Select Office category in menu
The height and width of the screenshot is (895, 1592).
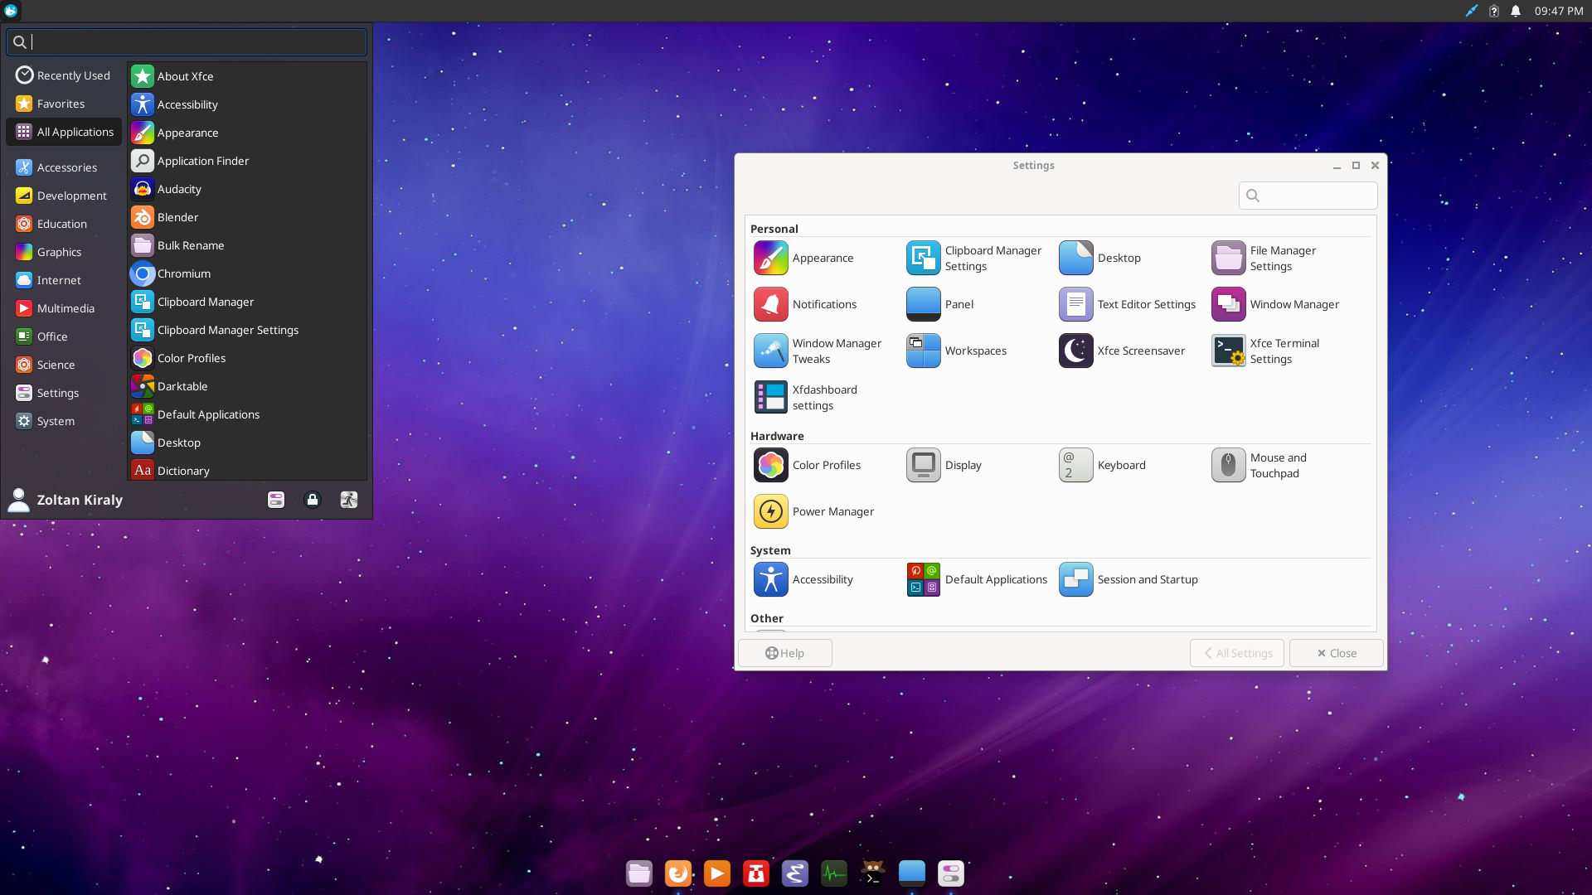(64, 336)
